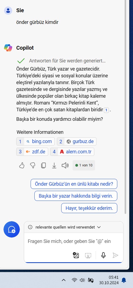This screenshot has height=288, width=133.
Task: Click the read aloud speaker icon
Action: [x=65, y=166]
